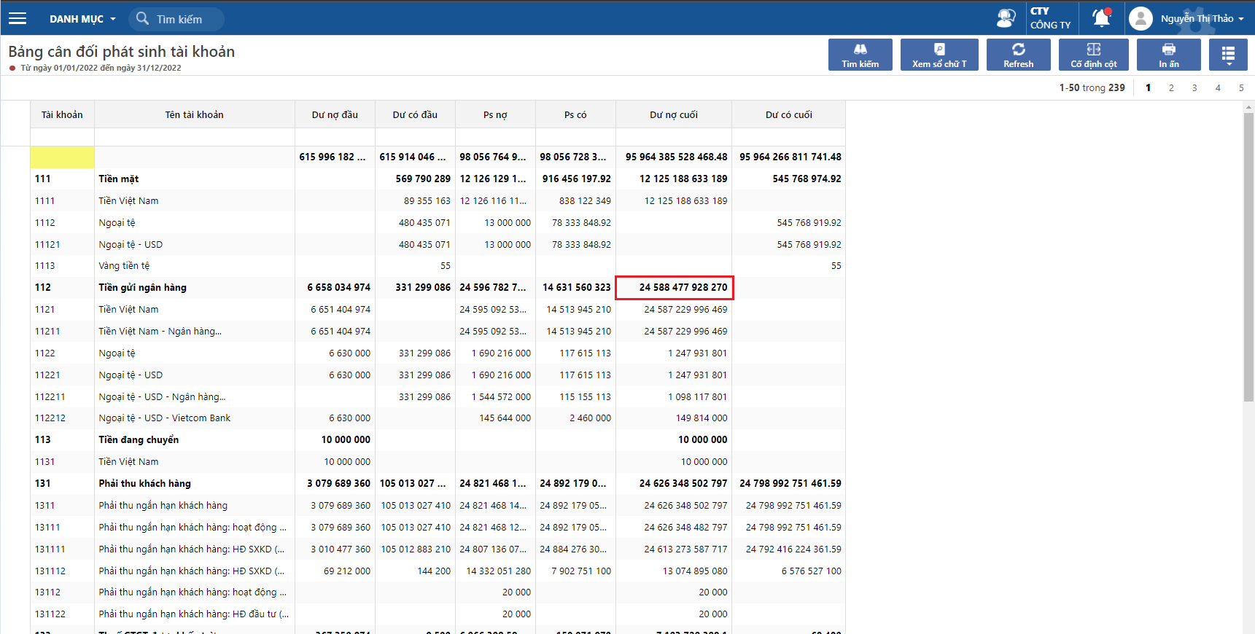The width and height of the screenshot is (1255, 634).
Task: Click Cố định cột to freeze columns
Action: click(x=1093, y=55)
